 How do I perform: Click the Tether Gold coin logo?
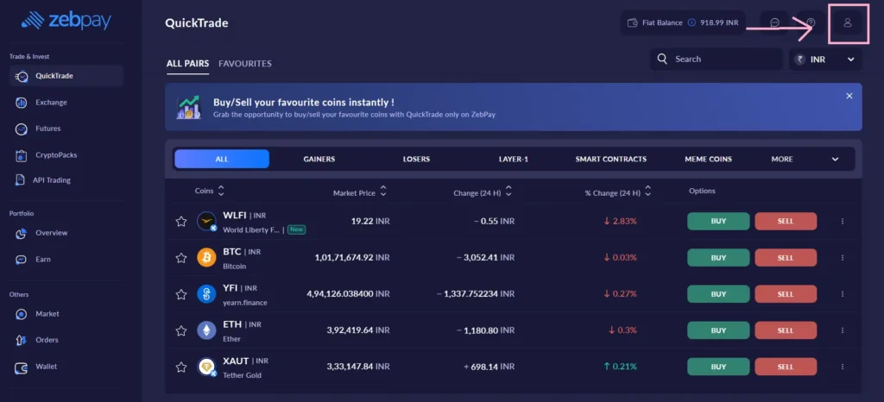206,367
